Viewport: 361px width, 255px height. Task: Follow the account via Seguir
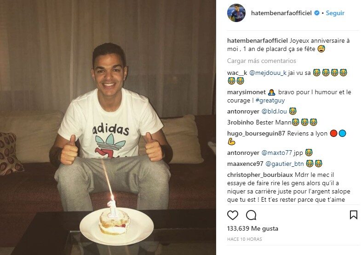(335, 13)
